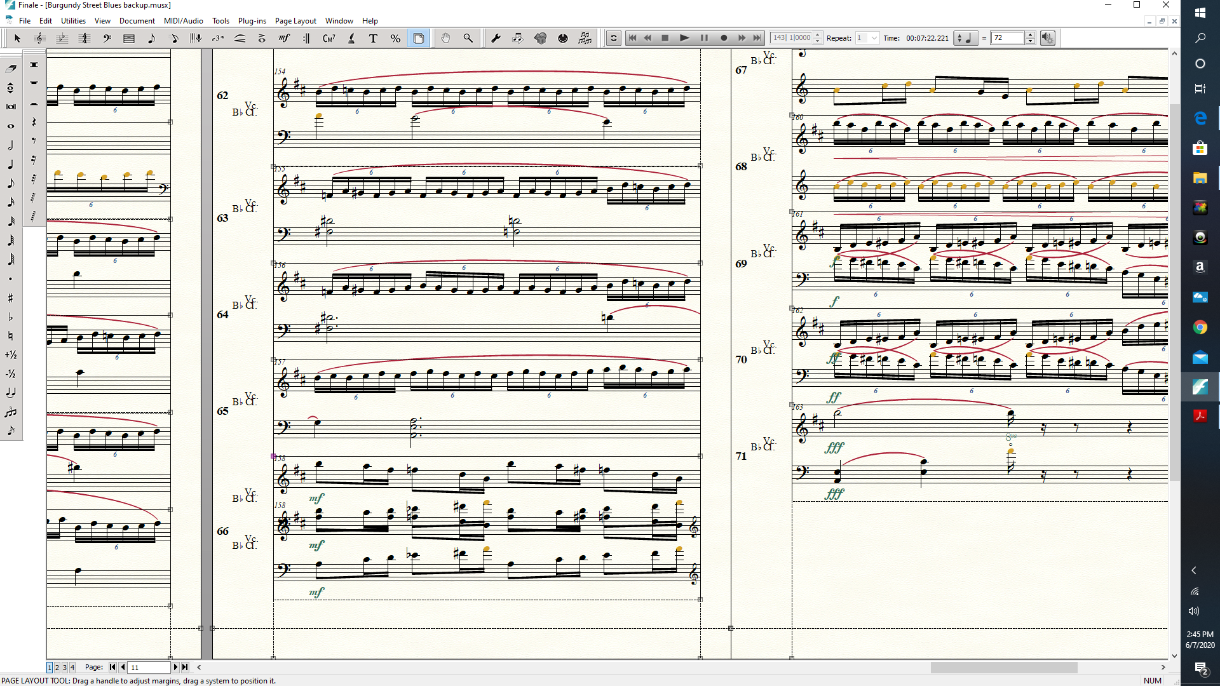Image resolution: width=1220 pixels, height=686 pixels.
Task: Open the Repeat dropdown
Action: pos(874,38)
